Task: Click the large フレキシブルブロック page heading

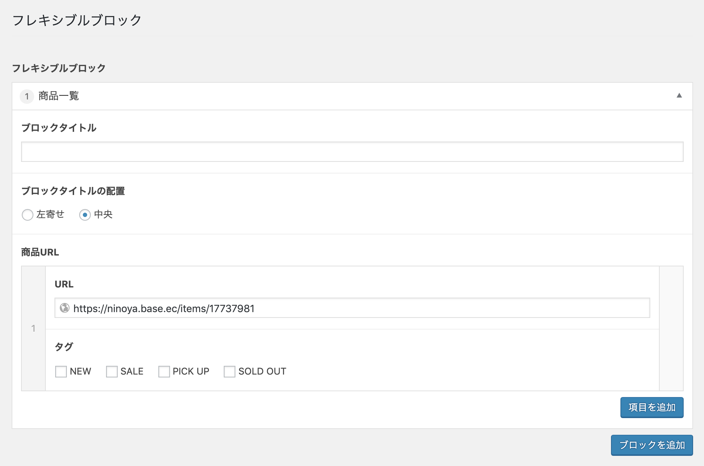Action: click(x=77, y=20)
